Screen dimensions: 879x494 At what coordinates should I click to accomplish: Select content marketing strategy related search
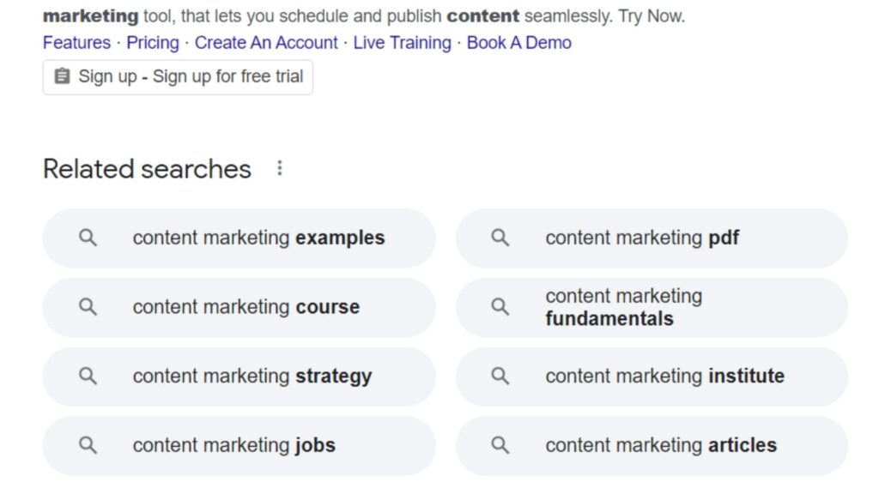point(252,376)
